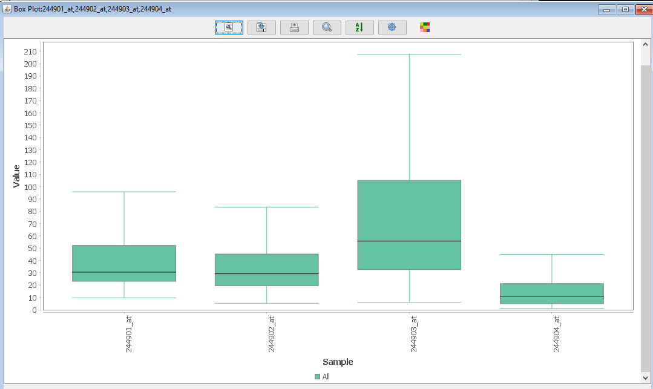Viewport: 653px width, 389px height.
Task: Click the magnifying glass zoom icon
Action: (x=327, y=27)
